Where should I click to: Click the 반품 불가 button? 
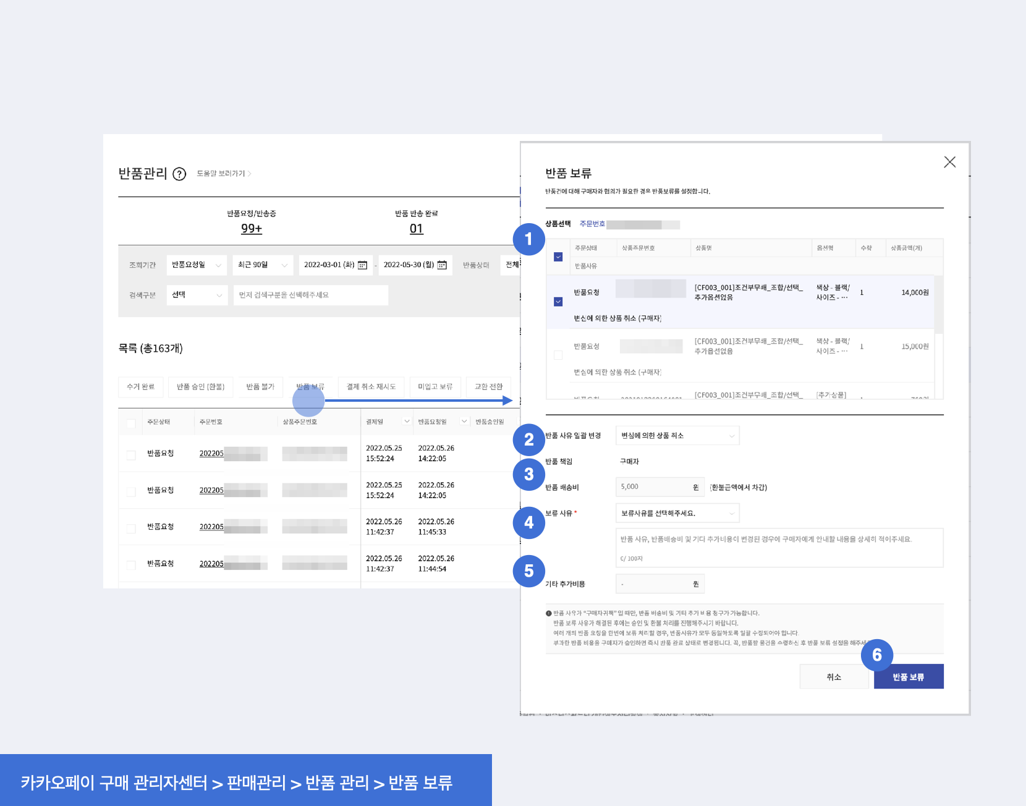260,387
